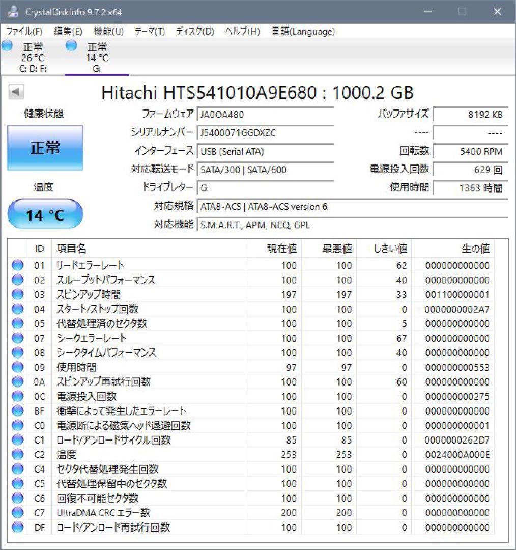Open the テーマ menu
Image resolution: width=516 pixels, height=550 pixels.
[x=150, y=31]
